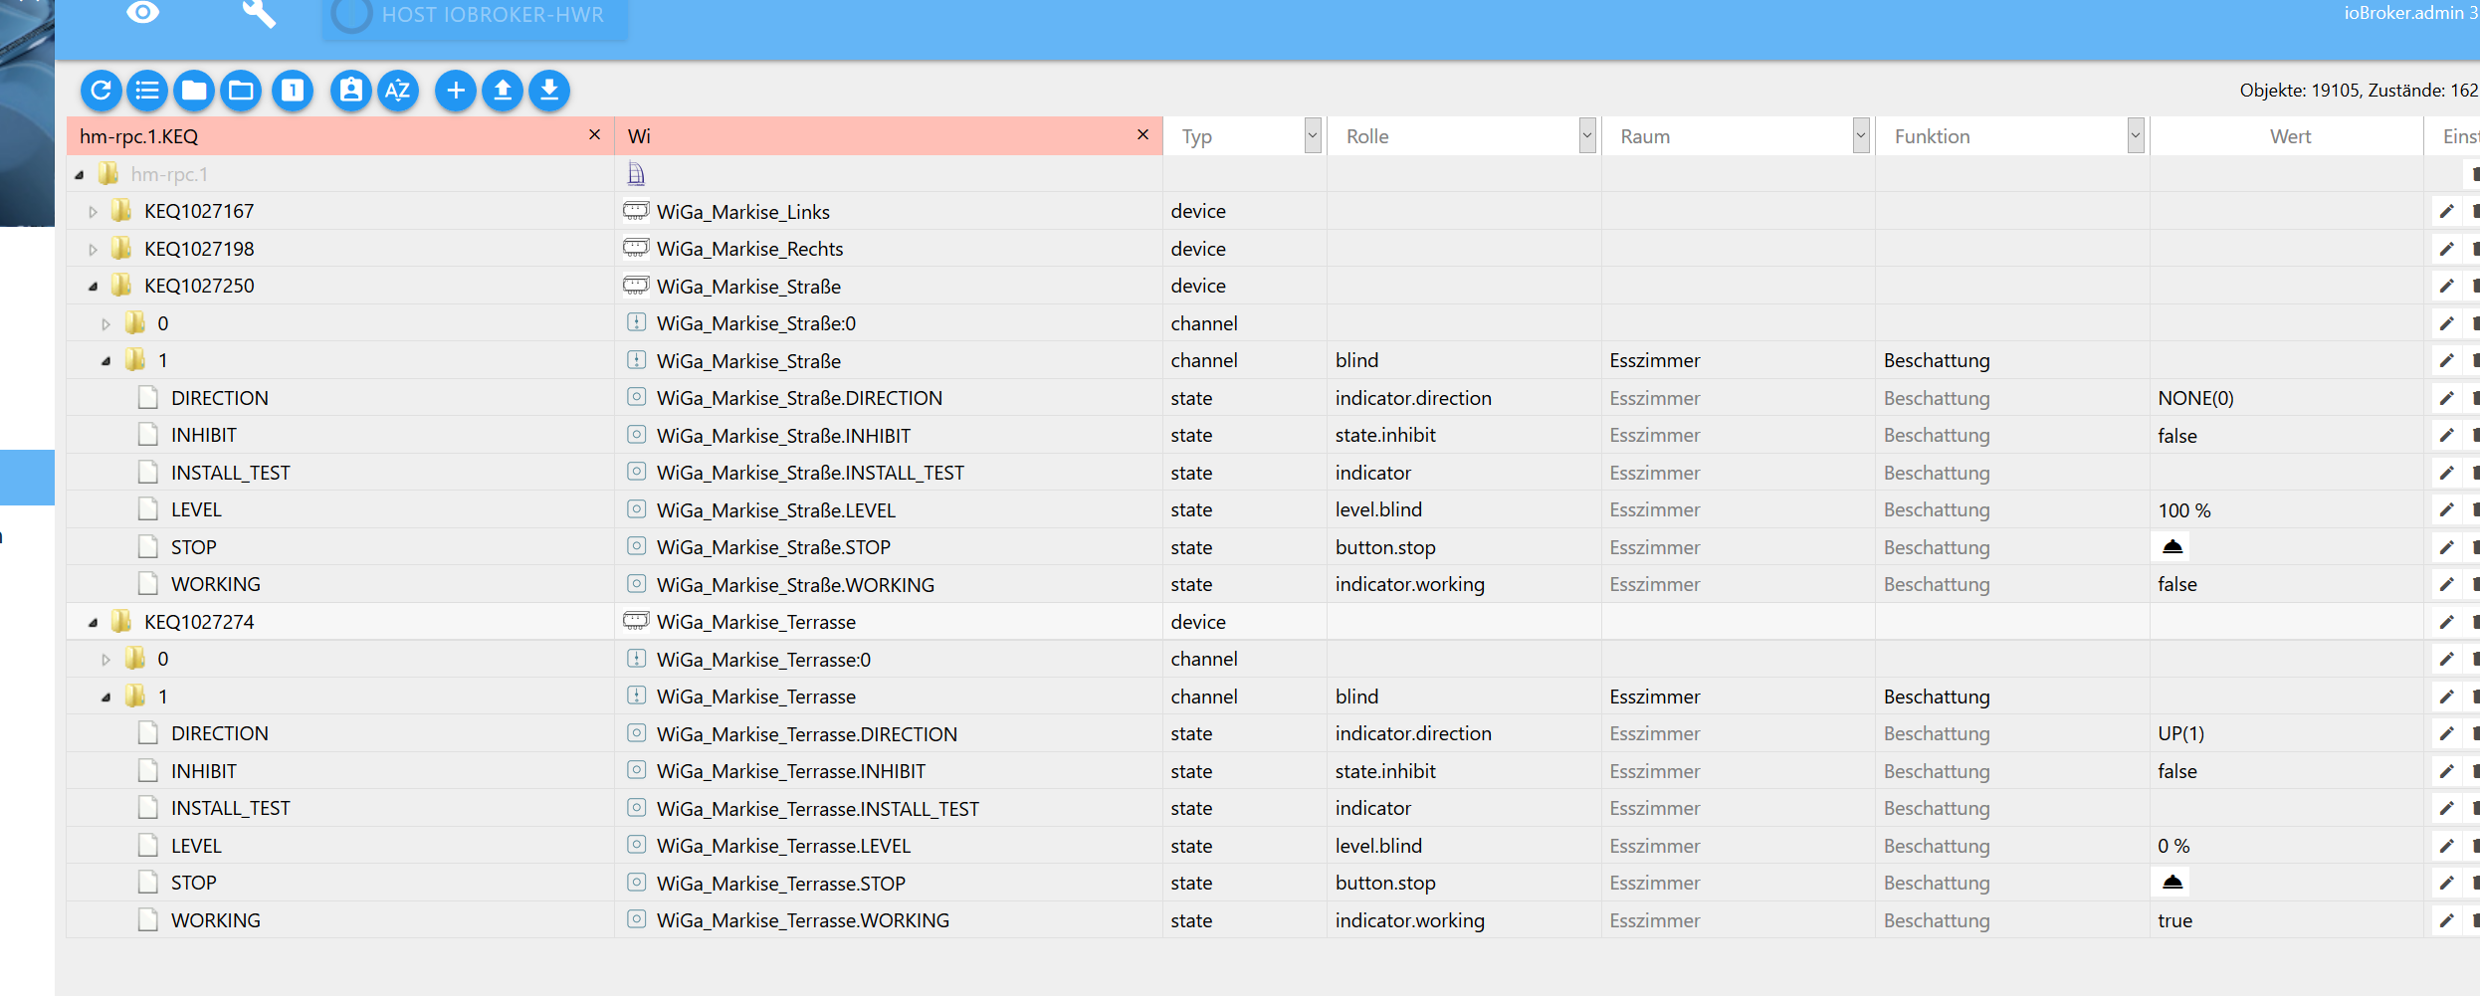
Task: Collapse the KEQ1027274 device node
Action: [x=93, y=623]
